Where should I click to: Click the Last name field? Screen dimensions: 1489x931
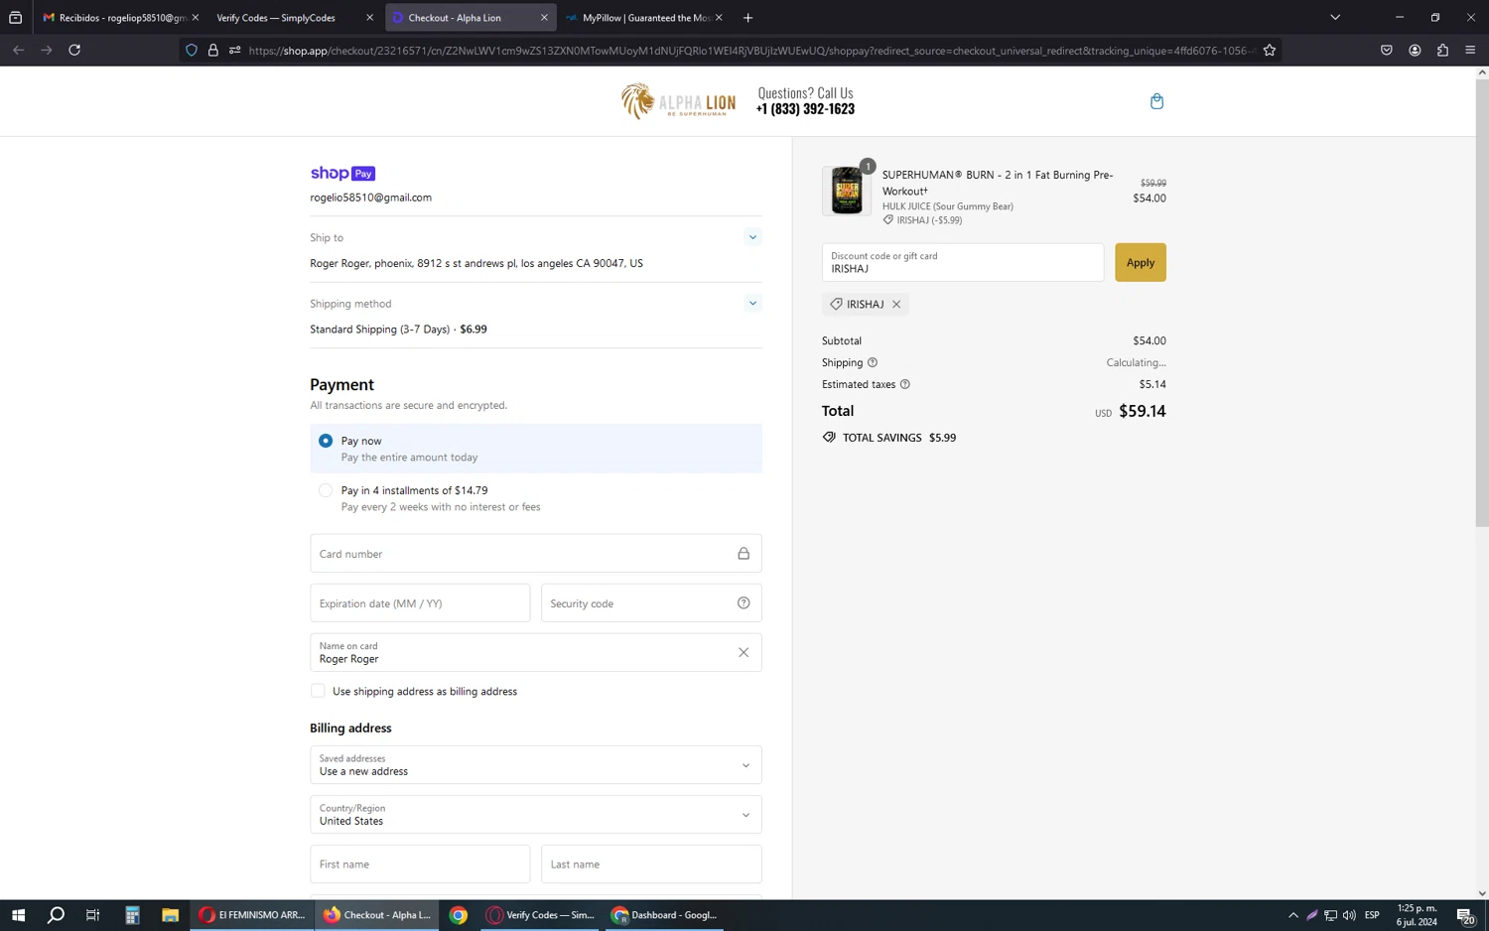coord(651,864)
